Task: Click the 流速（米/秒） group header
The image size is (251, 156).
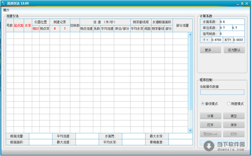Action: pyautogui.click(x=105, y=22)
